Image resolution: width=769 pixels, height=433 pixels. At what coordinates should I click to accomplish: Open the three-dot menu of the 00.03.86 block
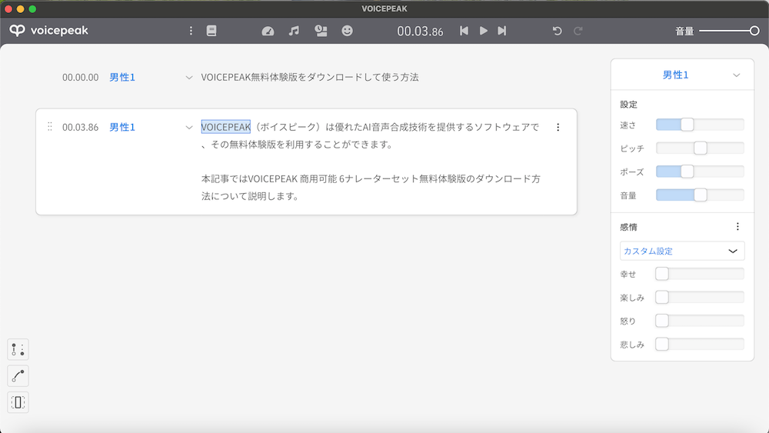pyautogui.click(x=558, y=127)
